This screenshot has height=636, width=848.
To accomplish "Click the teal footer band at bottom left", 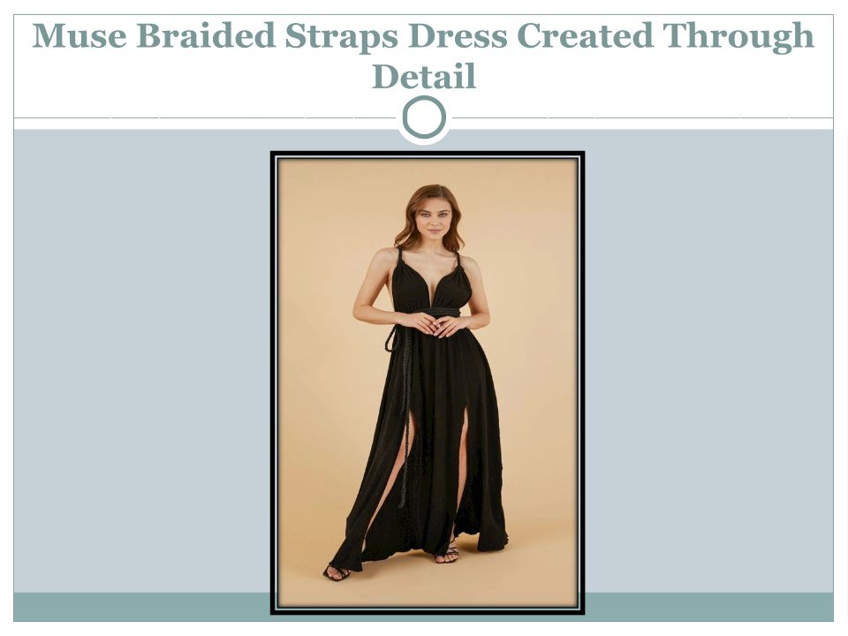I will pyautogui.click(x=141, y=607).
